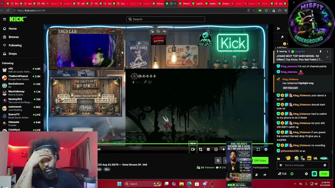The image size is (335, 188).
Task: Open the reader view icon in address bar
Action: point(249,10)
